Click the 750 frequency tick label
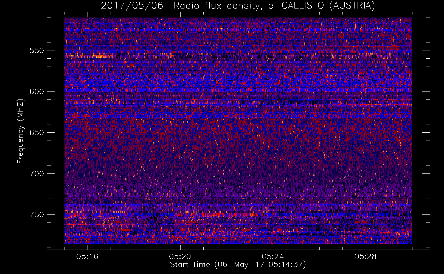Screen dimensions: 444x274 pos(37,215)
